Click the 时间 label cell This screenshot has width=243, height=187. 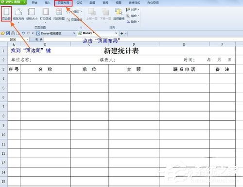189,60
